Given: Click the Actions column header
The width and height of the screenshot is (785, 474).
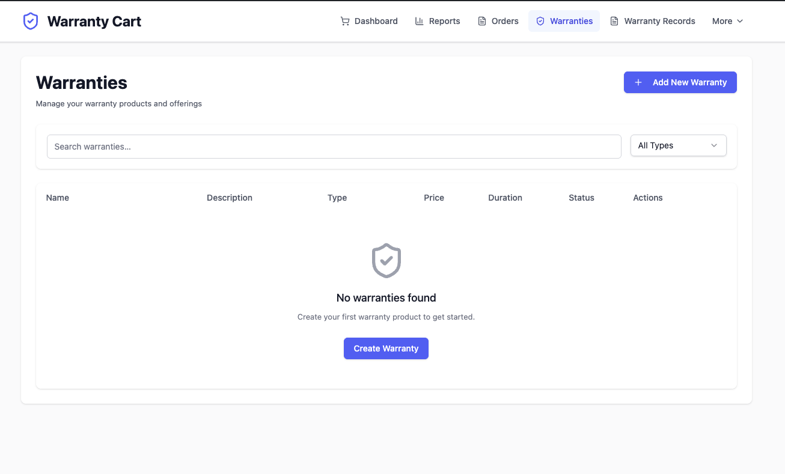Looking at the screenshot, I should (647, 198).
